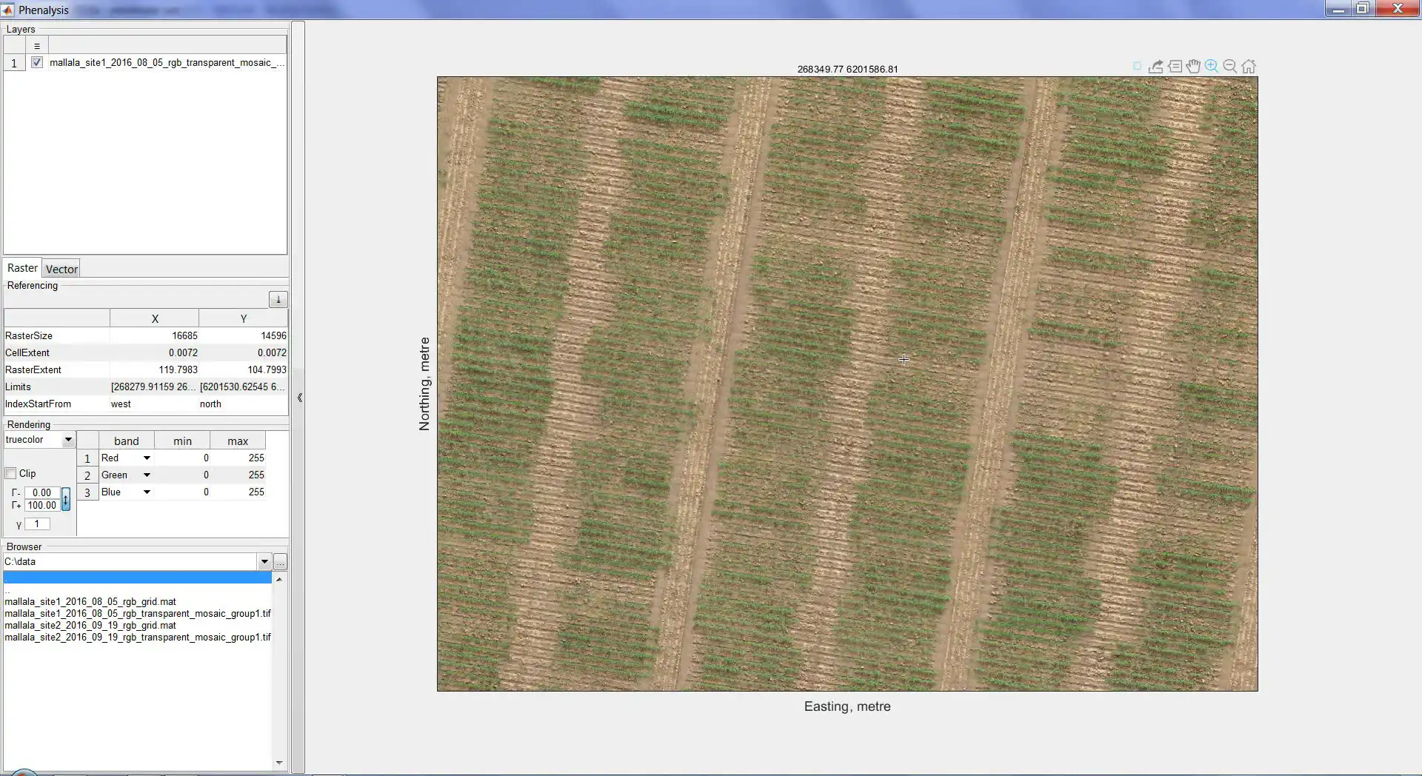Click the Phenalysis title bar app icon
Screen dimensions: 1422x776
pyautogui.click(x=7, y=10)
